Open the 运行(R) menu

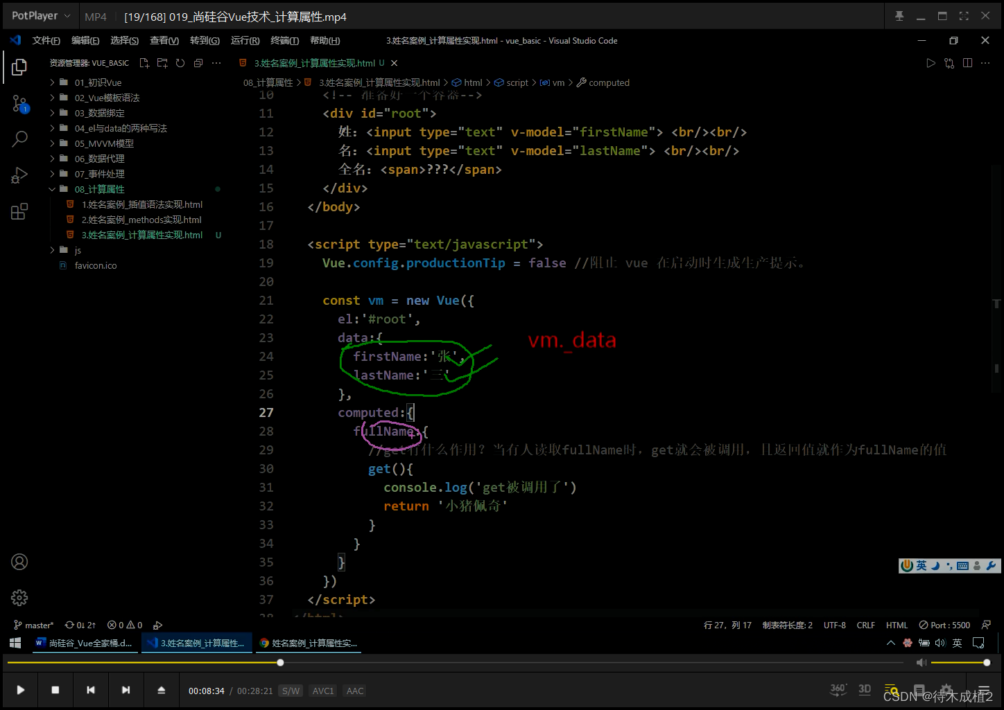tap(245, 40)
